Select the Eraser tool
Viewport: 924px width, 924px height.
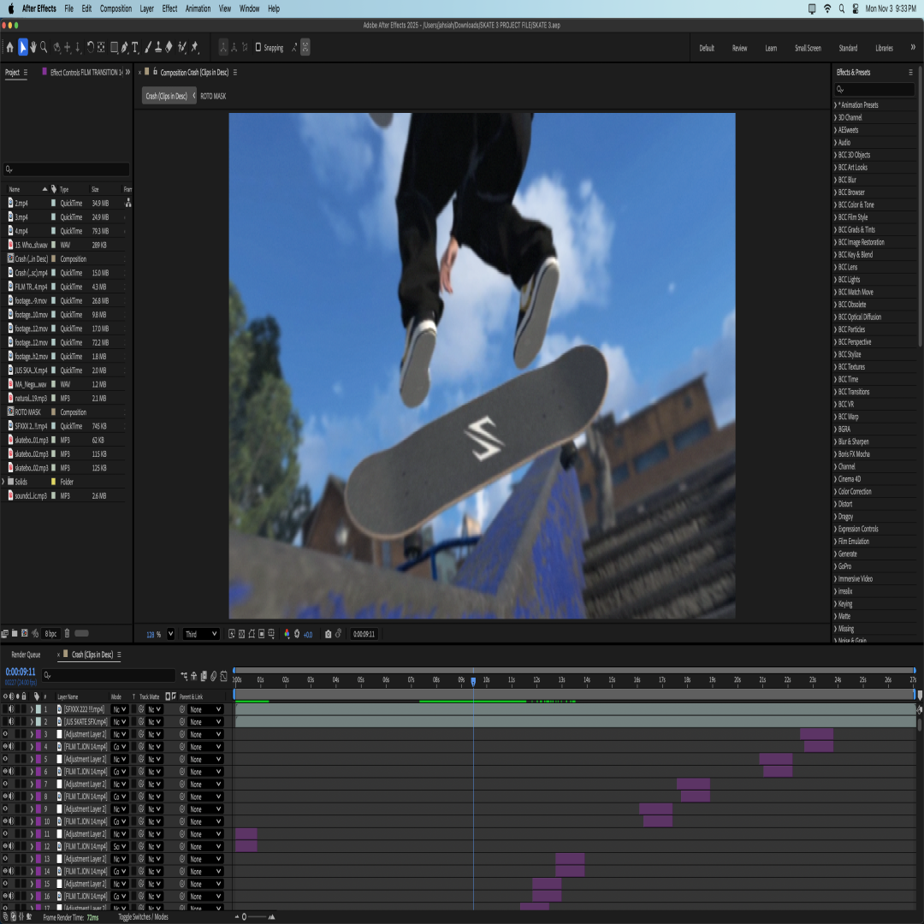169,47
